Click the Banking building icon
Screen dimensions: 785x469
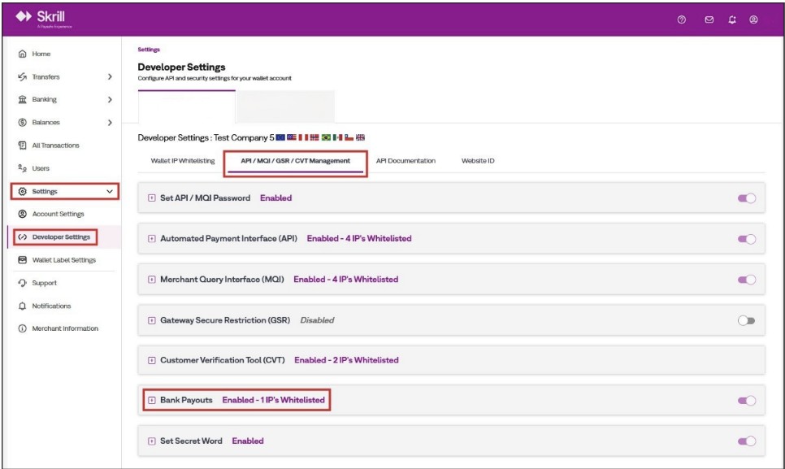[x=23, y=100]
